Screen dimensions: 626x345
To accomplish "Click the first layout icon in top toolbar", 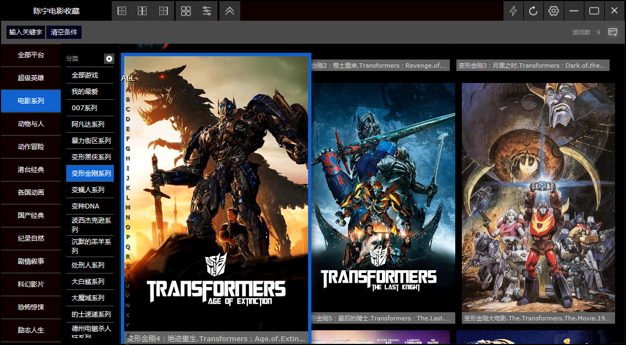I will [122, 11].
